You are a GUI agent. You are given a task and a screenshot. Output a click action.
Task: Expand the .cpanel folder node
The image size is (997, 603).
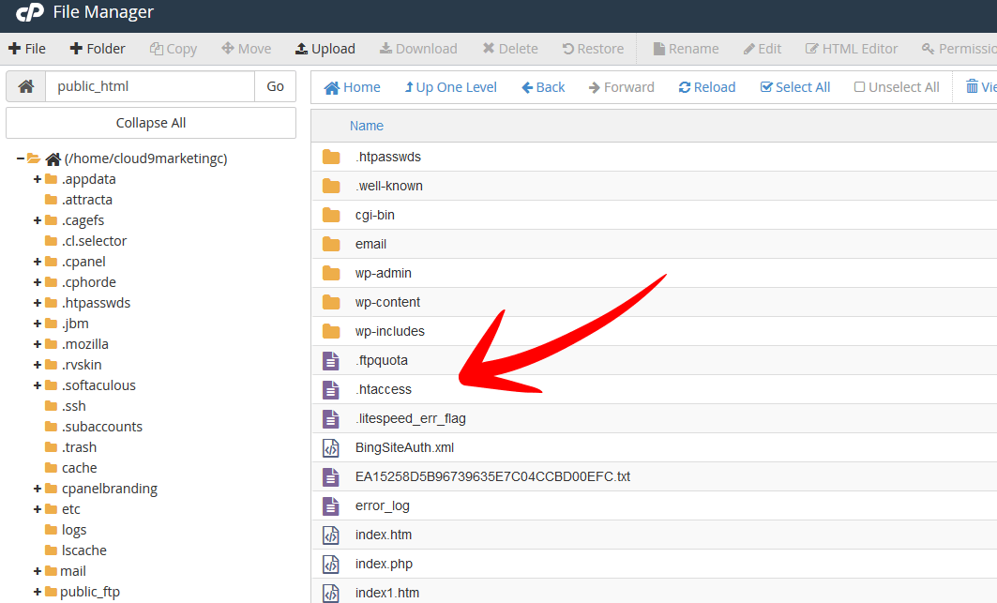pos(36,261)
